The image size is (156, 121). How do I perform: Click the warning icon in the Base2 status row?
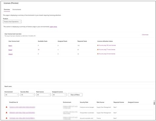click(x=98, y=50)
